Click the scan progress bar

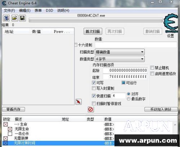point(96,20)
